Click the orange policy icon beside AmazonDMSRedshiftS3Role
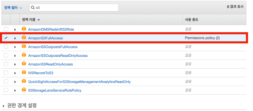Image resolution: width=253 pixels, height=111 pixels. pos(24,29)
